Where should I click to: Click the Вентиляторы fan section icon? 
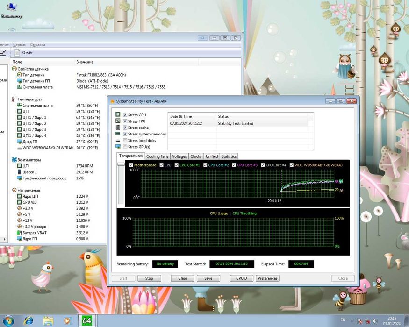point(14,160)
